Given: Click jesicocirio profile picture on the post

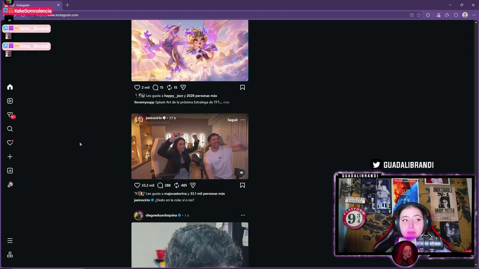Looking at the screenshot, I should pos(139,120).
